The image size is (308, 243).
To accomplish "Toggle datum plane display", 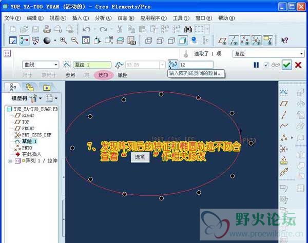I will [x=222, y=40].
